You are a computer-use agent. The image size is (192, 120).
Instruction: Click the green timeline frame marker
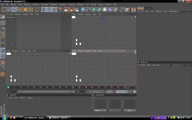[x=8, y=87]
